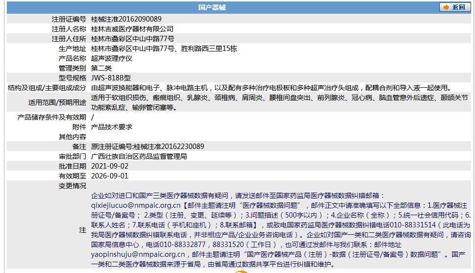The image size is (475, 273).
Task: Click the 型号规格 label
Action: click(72, 78)
